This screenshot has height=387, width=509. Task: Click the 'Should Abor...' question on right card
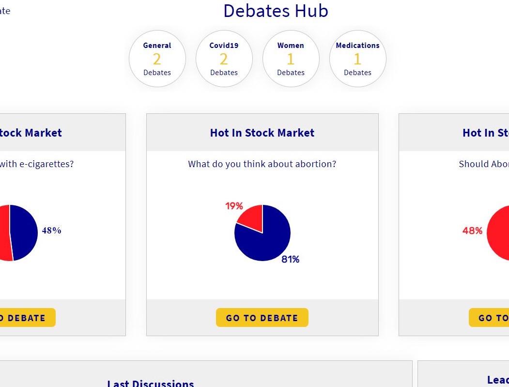click(x=484, y=164)
